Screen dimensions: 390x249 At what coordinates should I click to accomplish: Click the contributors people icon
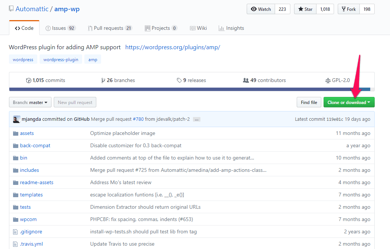point(246,81)
